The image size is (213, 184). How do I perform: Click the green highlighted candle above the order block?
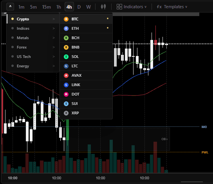[67, 130]
